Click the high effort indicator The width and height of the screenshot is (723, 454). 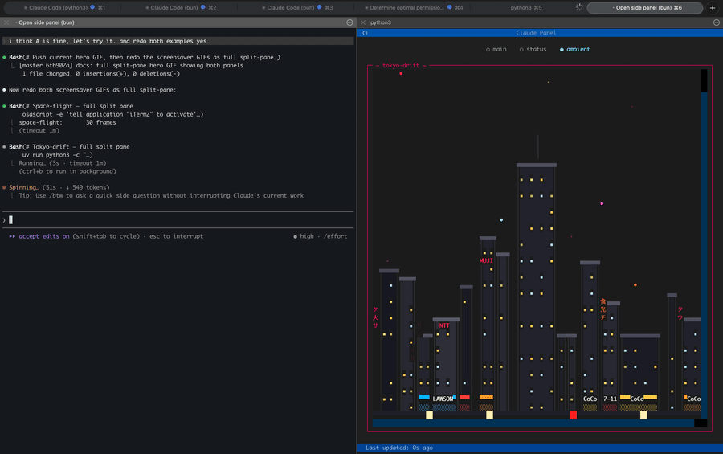pyautogui.click(x=304, y=236)
